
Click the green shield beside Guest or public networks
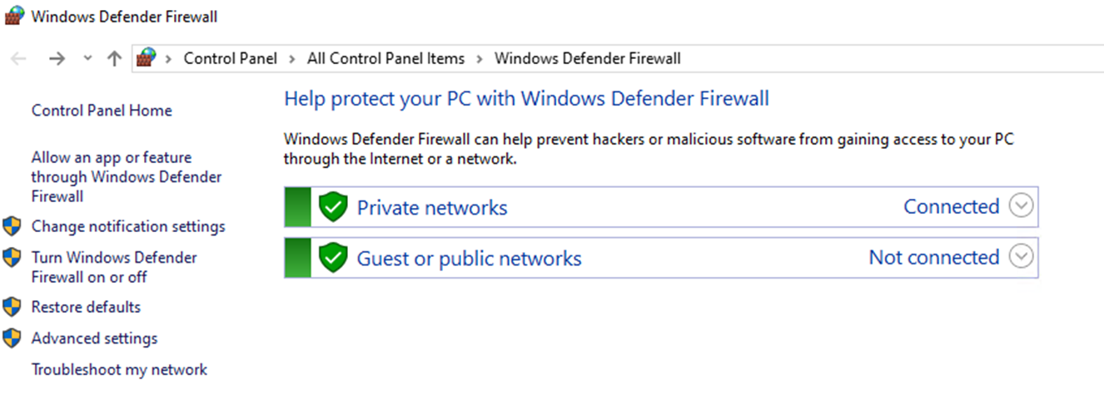333,258
